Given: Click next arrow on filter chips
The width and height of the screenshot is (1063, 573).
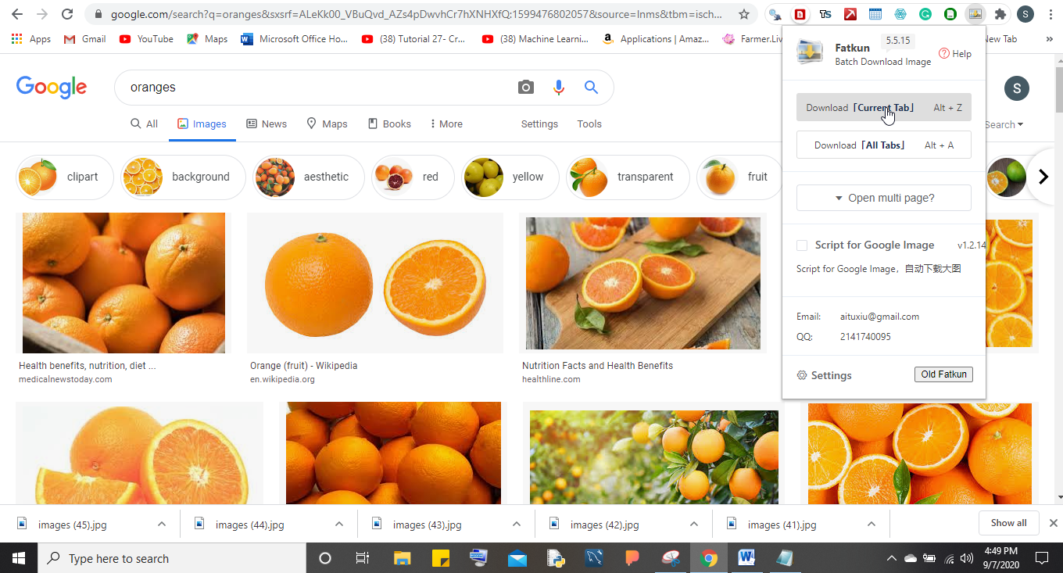Looking at the screenshot, I should [x=1043, y=177].
